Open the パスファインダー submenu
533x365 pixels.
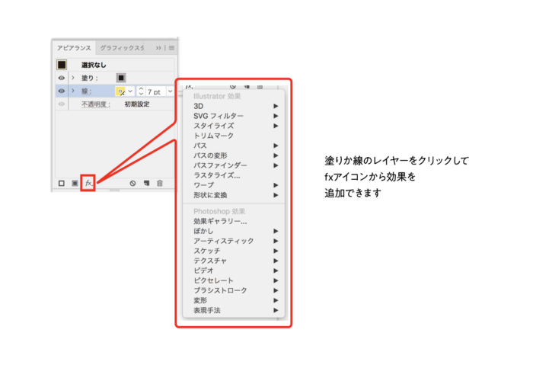(x=234, y=165)
